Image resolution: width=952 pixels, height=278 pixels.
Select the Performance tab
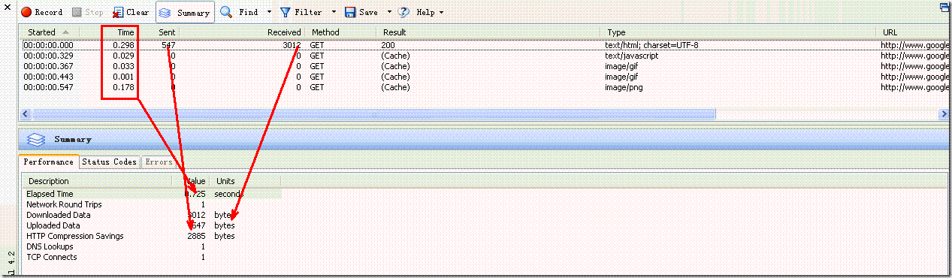point(48,162)
